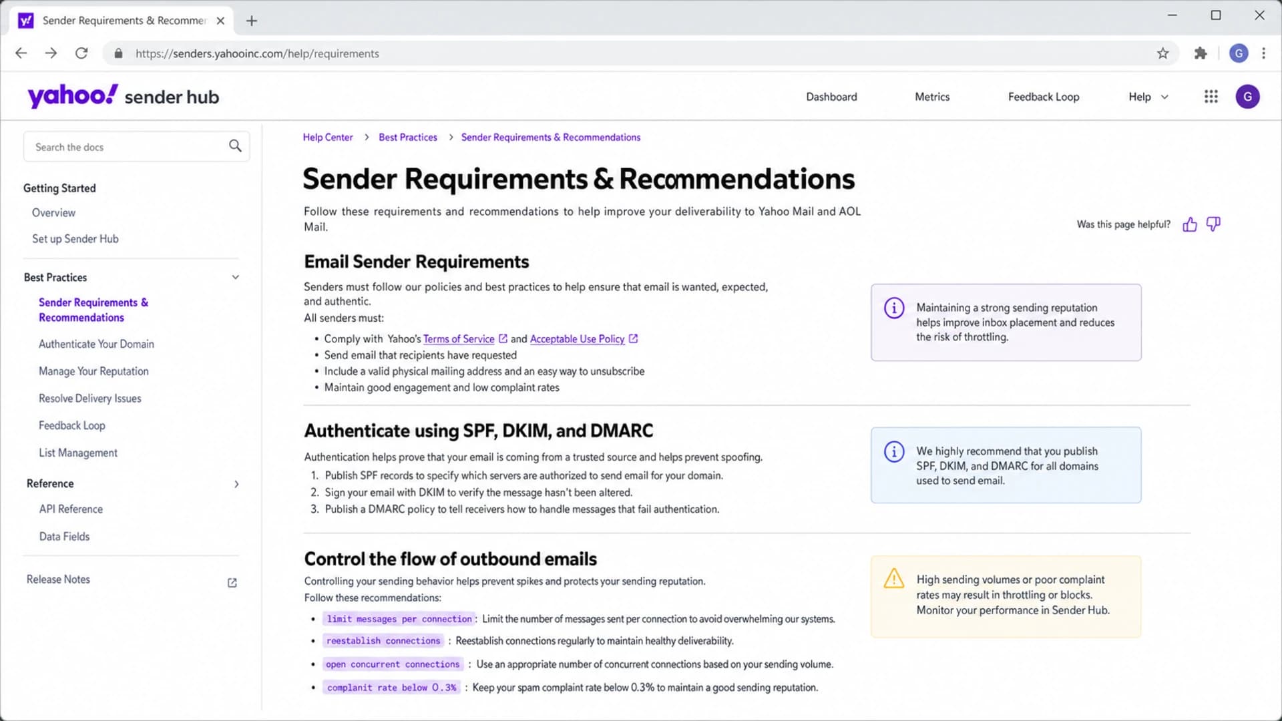Click info icon in sending reputation note
Screen dimensions: 1282x721
coord(894,308)
